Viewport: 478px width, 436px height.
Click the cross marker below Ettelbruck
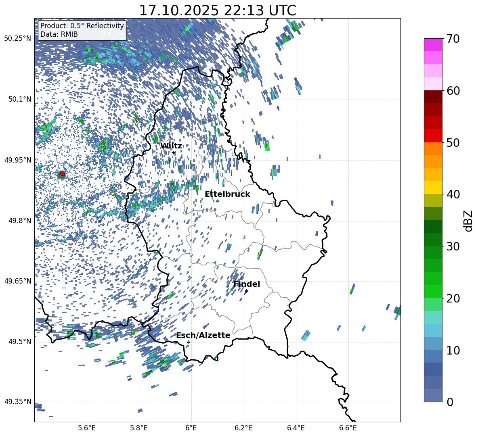(218, 201)
